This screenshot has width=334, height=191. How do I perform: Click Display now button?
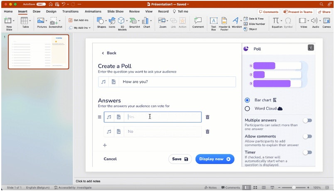pos(215,159)
